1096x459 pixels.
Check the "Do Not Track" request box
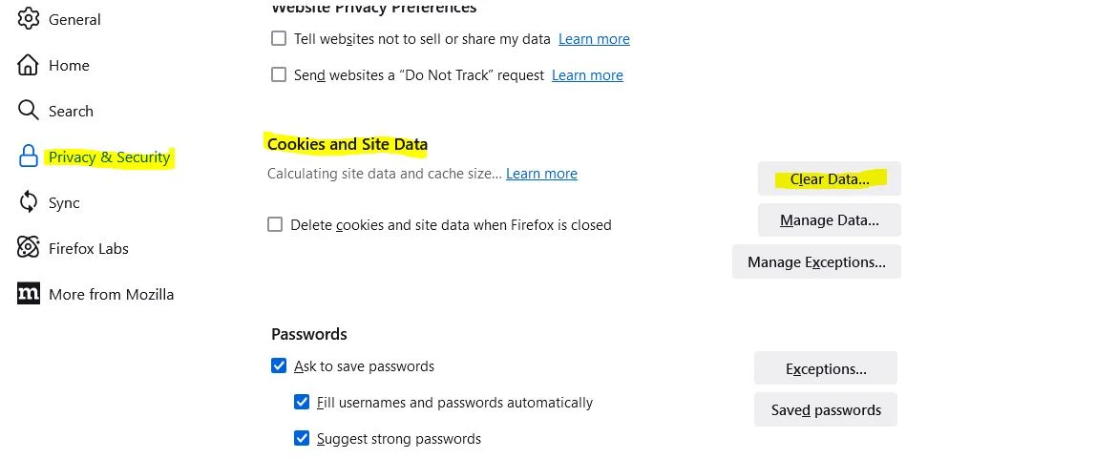click(279, 74)
